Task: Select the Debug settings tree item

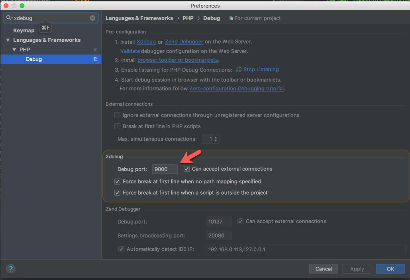Action: point(51,59)
